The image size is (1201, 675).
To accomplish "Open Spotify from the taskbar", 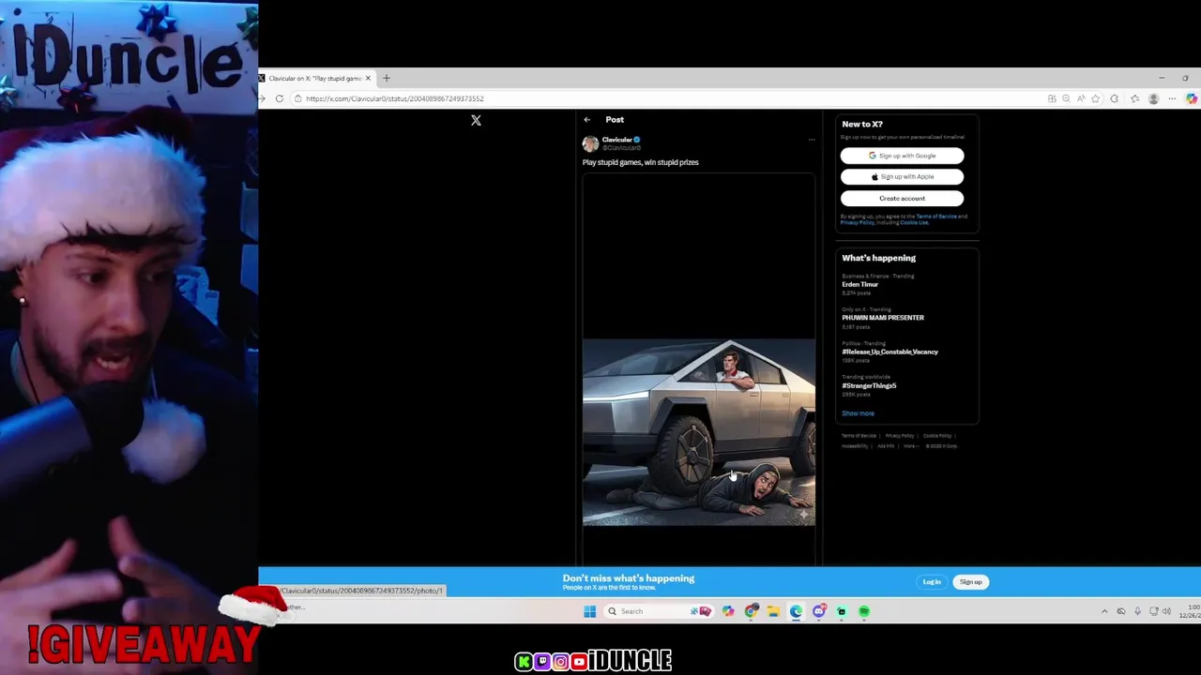I will (864, 611).
